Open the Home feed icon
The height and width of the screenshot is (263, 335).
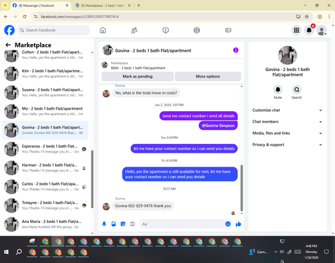pyautogui.click(x=103, y=30)
